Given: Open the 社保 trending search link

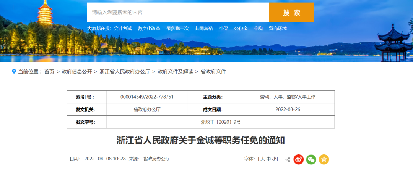Looking at the screenshot, I should pyautogui.click(x=223, y=29).
